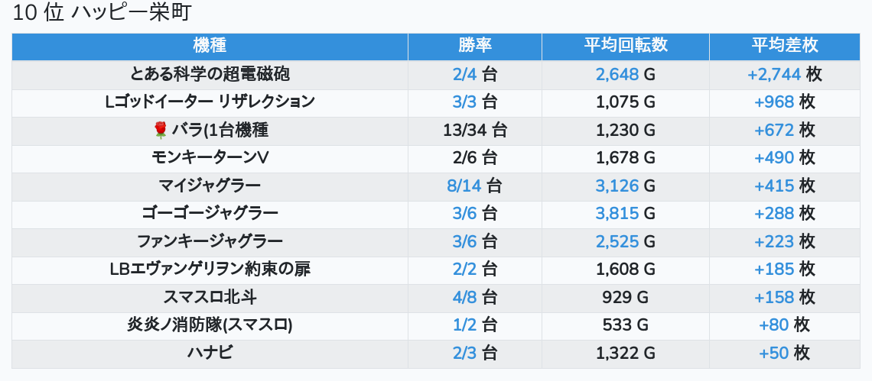Viewport: 872px width, 381px height.
Task: Click the 2,648 average spins link
Action: tap(617, 74)
